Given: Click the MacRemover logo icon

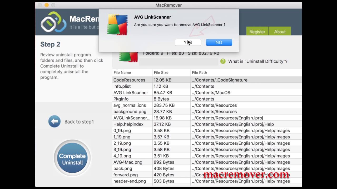Looking at the screenshot, I should pos(53,22).
